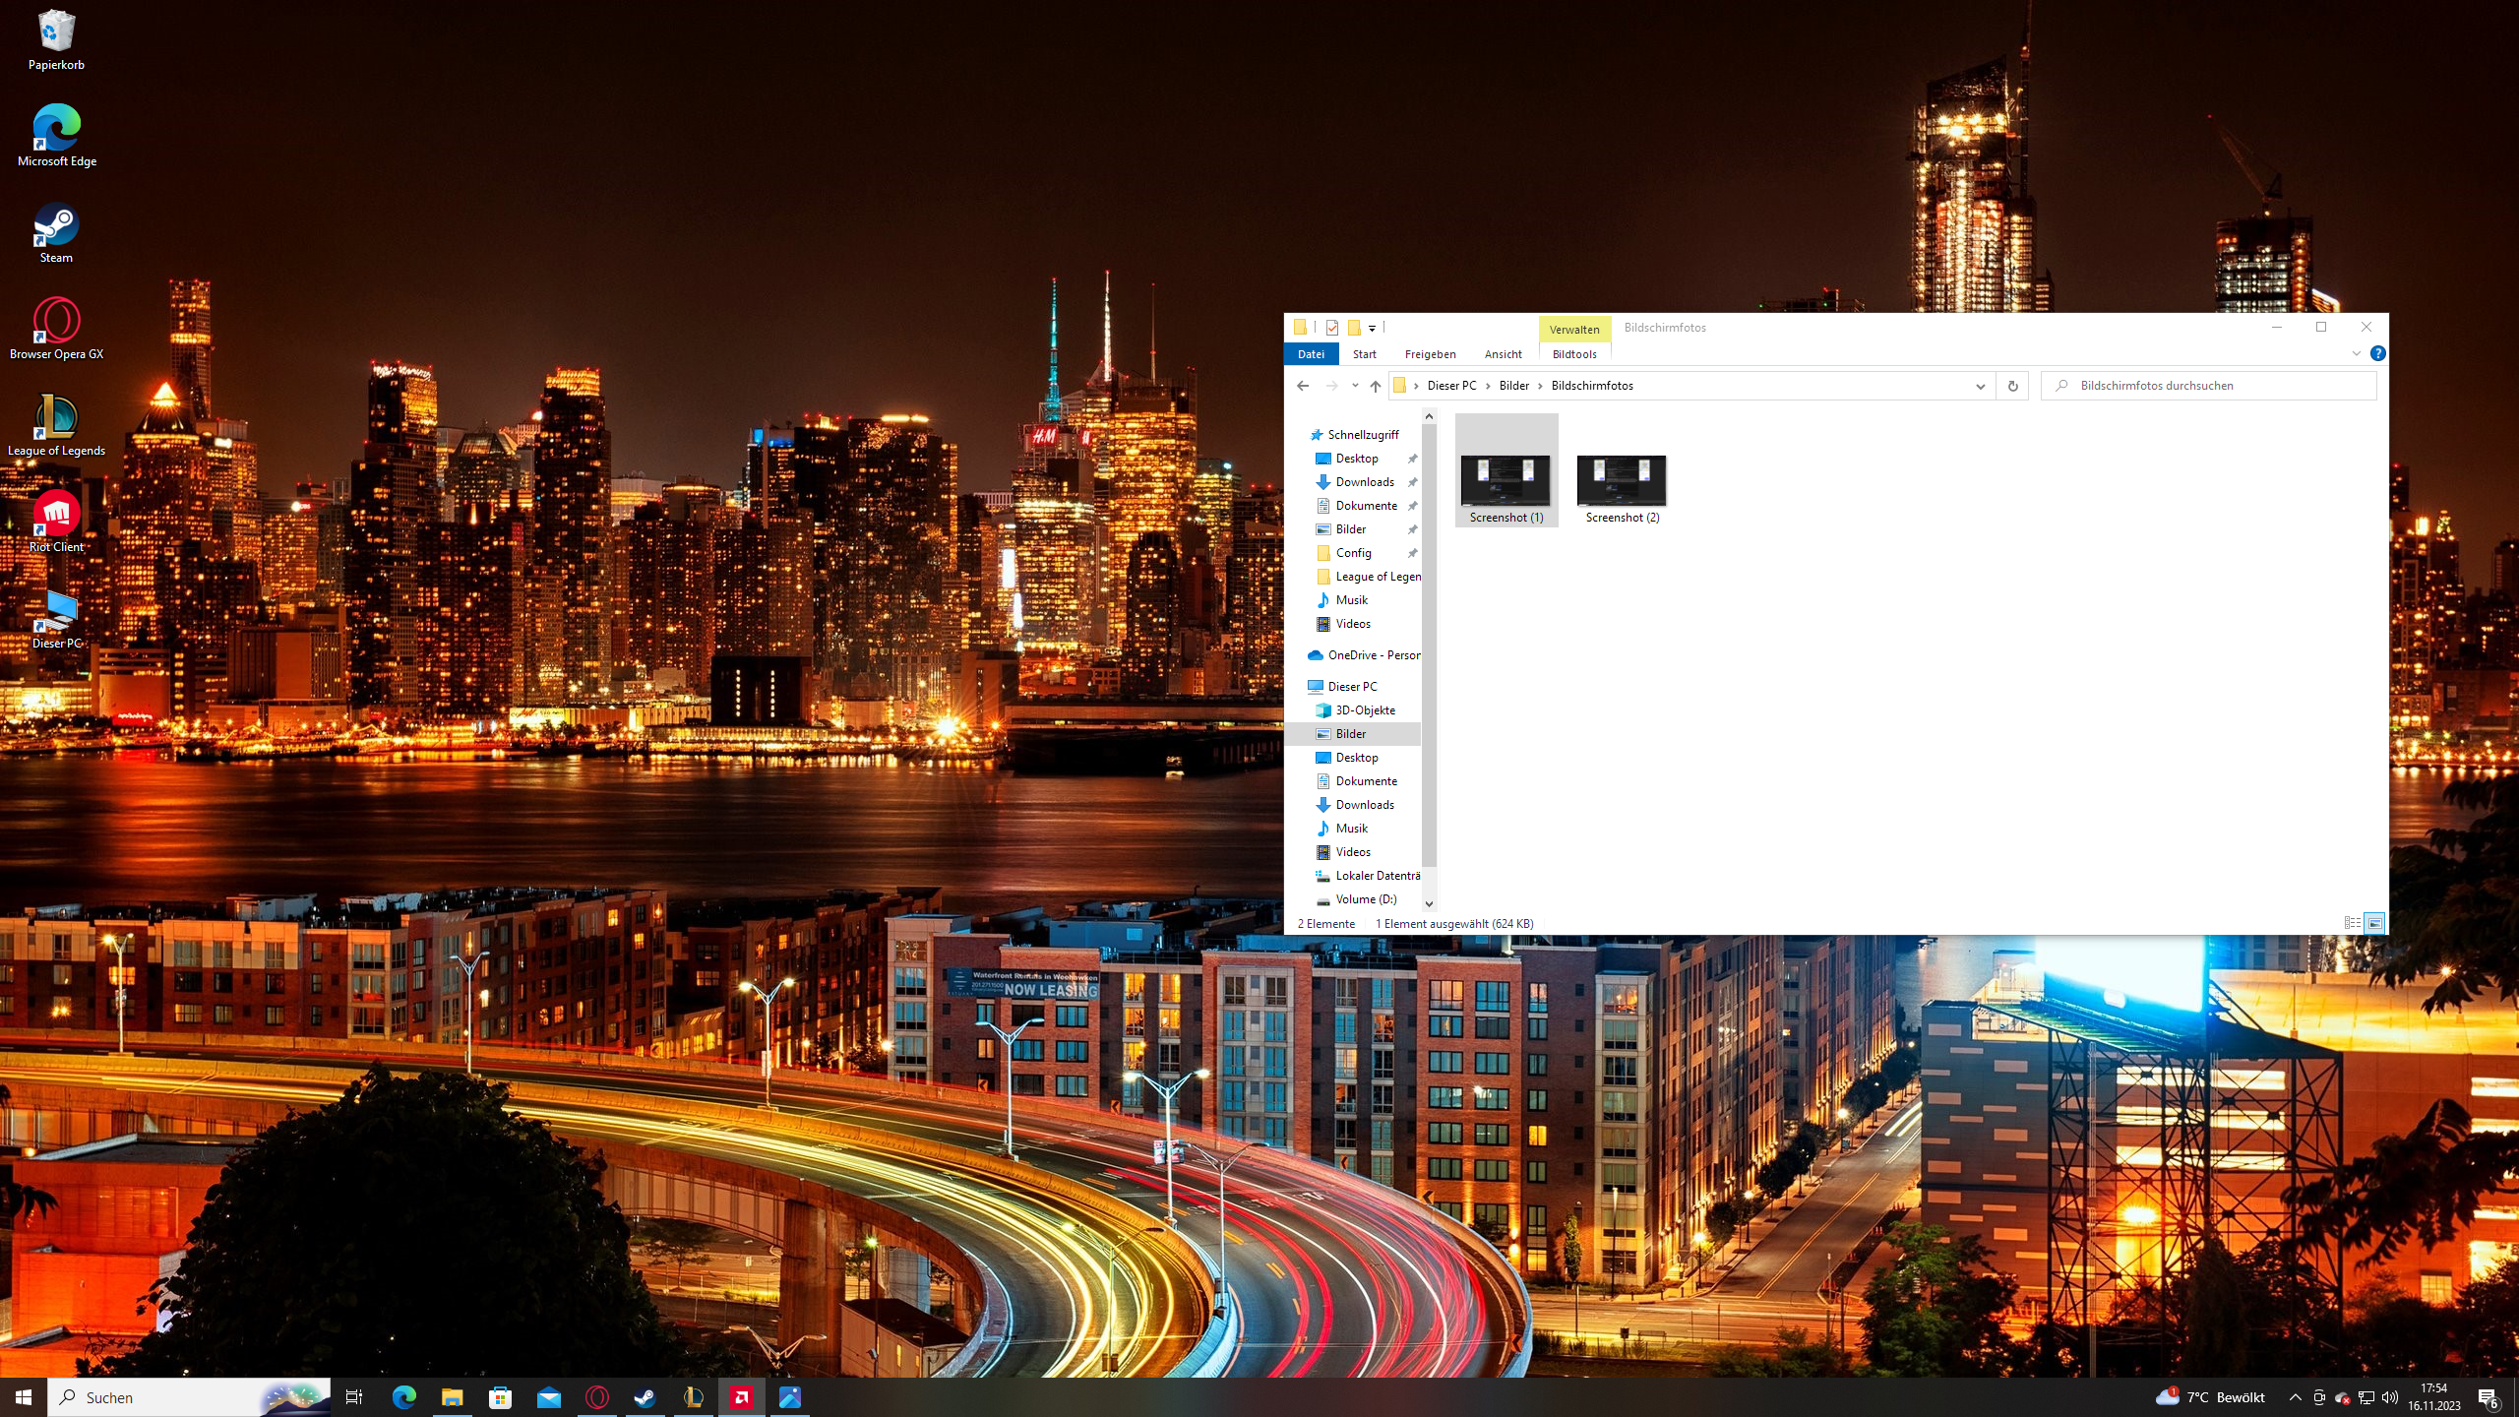Open the Datei menu
Image resolution: width=2519 pixels, height=1417 pixels.
tap(1311, 354)
